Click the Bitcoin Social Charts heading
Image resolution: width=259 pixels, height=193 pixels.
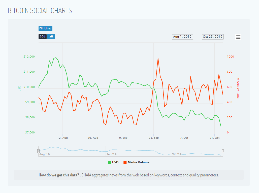click(40, 11)
